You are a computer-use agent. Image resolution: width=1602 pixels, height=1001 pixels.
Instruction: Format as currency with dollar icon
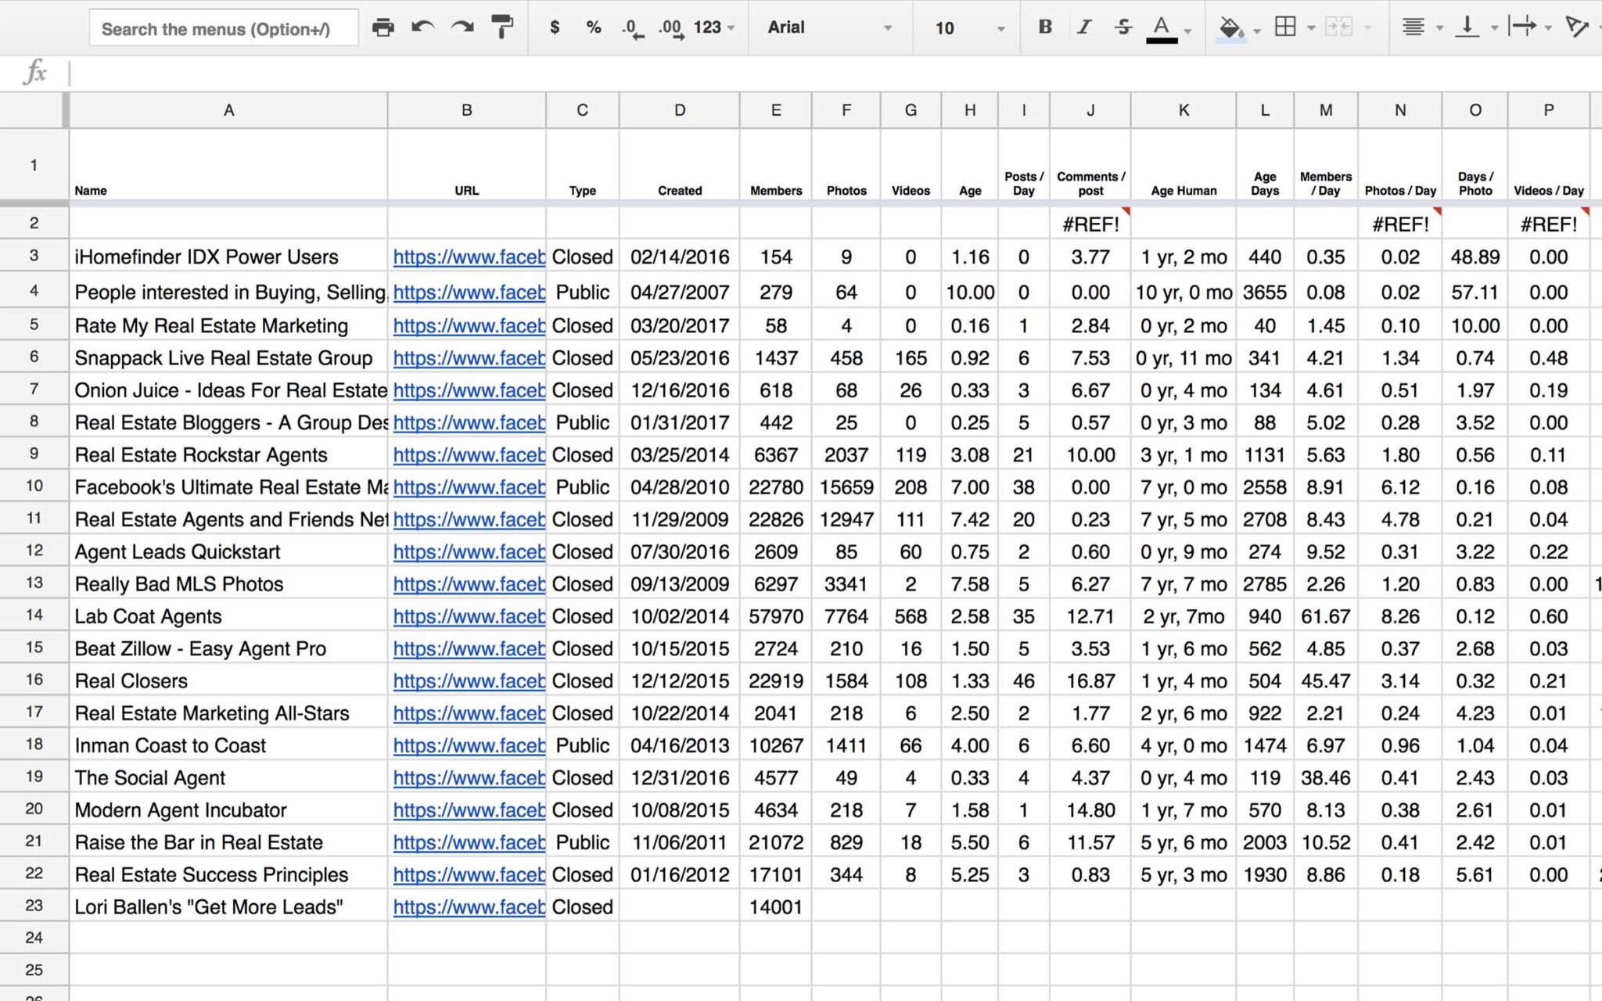pyautogui.click(x=554, y=28)
